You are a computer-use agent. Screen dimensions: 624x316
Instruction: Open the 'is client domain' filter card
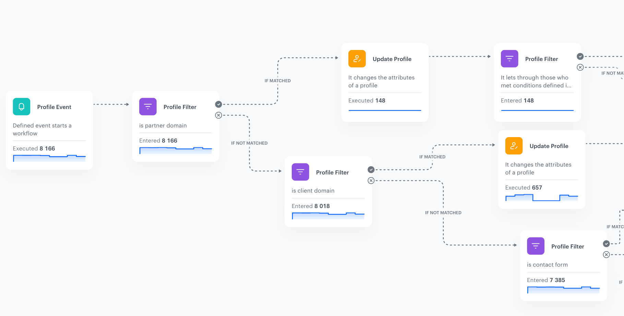click(x=328, y=191)
